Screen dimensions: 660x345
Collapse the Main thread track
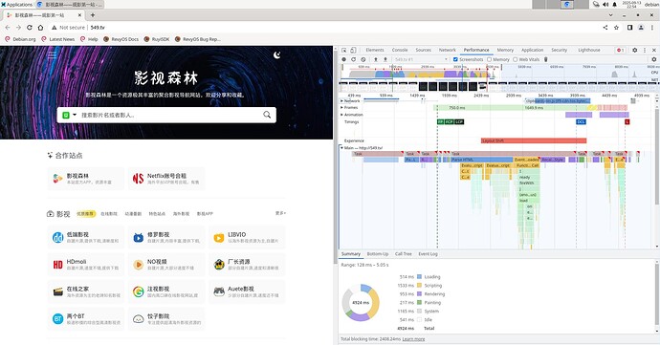coord(341,148)
